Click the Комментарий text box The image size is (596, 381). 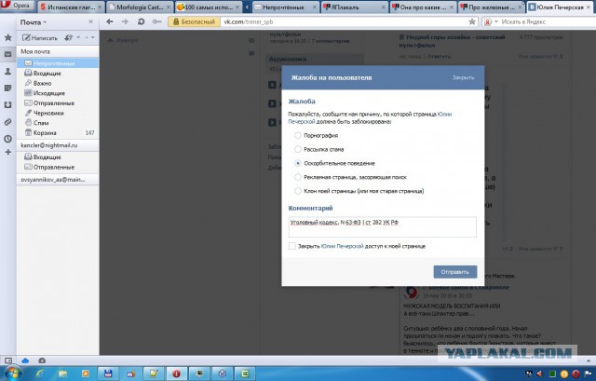click(382, 227)
